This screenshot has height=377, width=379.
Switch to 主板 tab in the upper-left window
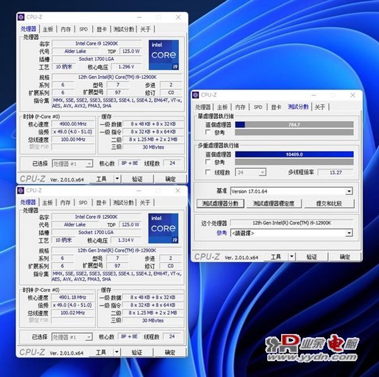coord(47,29)
